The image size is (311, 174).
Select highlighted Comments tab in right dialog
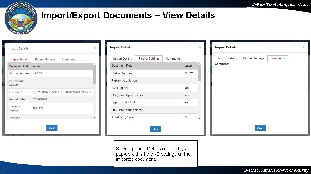278,58
